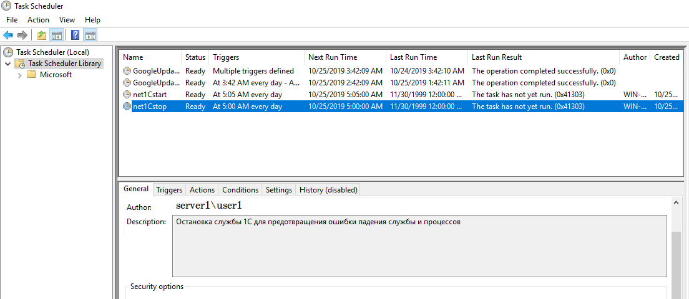Open the Action menu
Screen dimensions: 689x299
38,20
